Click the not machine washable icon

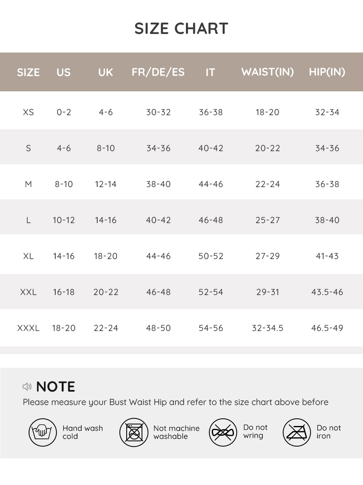point(134,432)
